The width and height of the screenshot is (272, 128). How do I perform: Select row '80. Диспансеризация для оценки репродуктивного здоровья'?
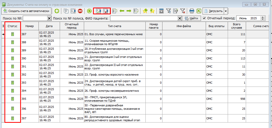[x=135, y=118]
